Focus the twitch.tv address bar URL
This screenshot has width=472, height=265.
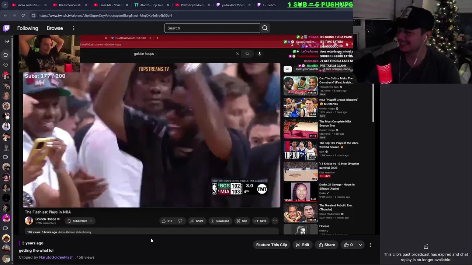[x=105, y=15]
